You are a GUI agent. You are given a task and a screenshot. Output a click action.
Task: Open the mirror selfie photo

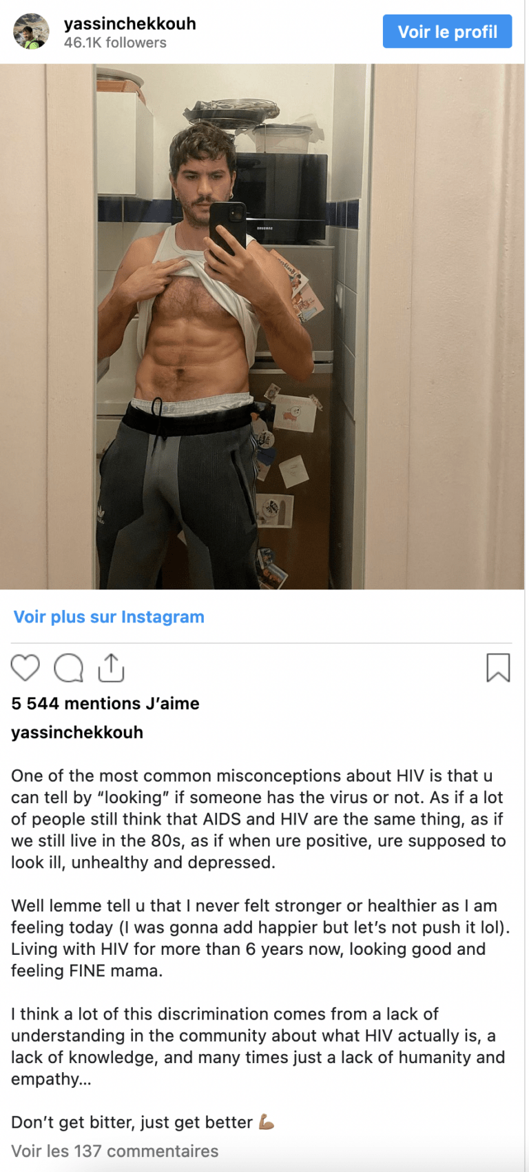(262, 327)
